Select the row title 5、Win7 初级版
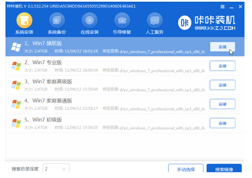The width and height of the screenshot is (252, 178). pyautogui.click(x=43, y=120)
